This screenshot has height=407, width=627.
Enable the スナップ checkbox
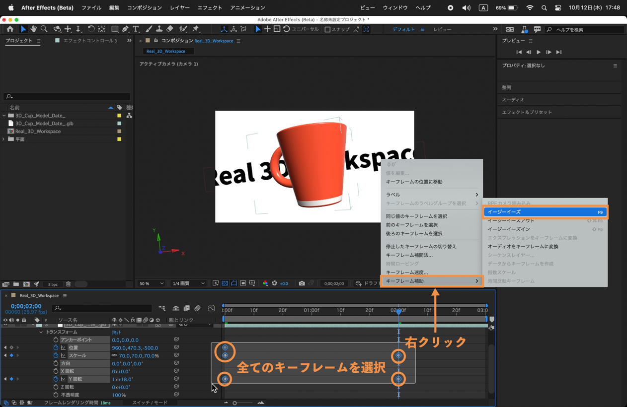pyautogui.click(x=327, y=30)
